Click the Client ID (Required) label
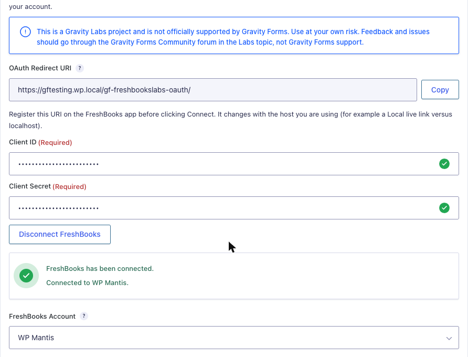 [x=40, y=142]
